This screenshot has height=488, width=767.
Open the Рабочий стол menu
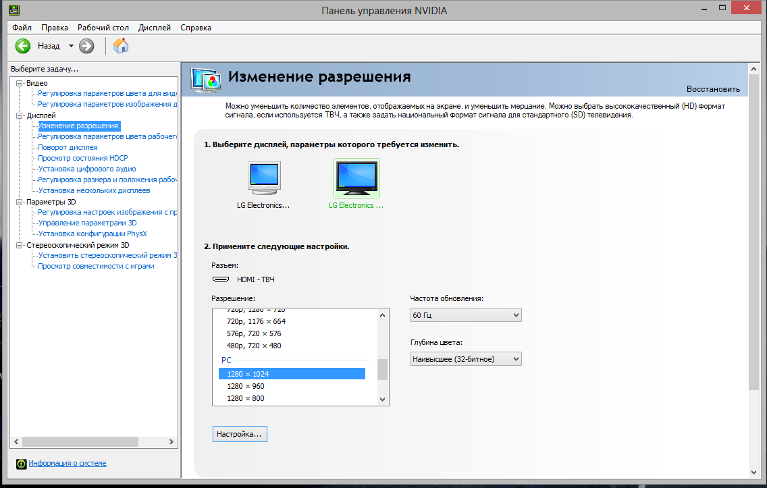coord(103,28)
